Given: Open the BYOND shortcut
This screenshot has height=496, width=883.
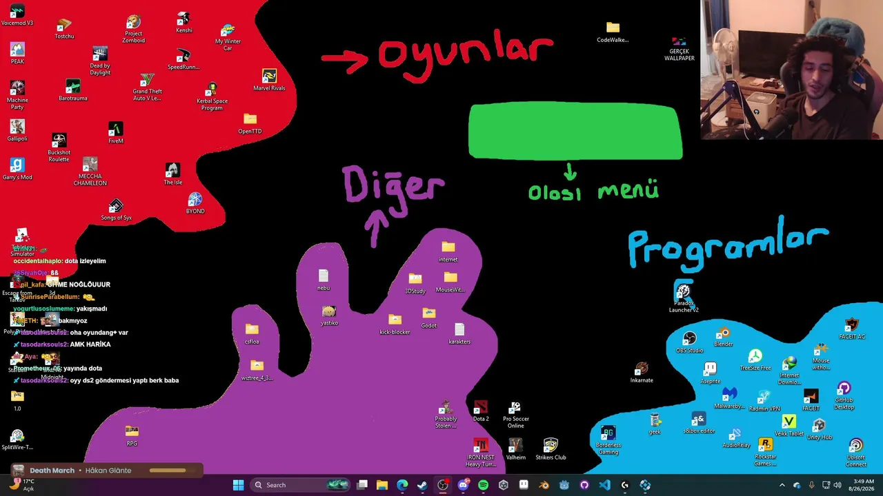Looking at the screenshot, I should point(195,203).
